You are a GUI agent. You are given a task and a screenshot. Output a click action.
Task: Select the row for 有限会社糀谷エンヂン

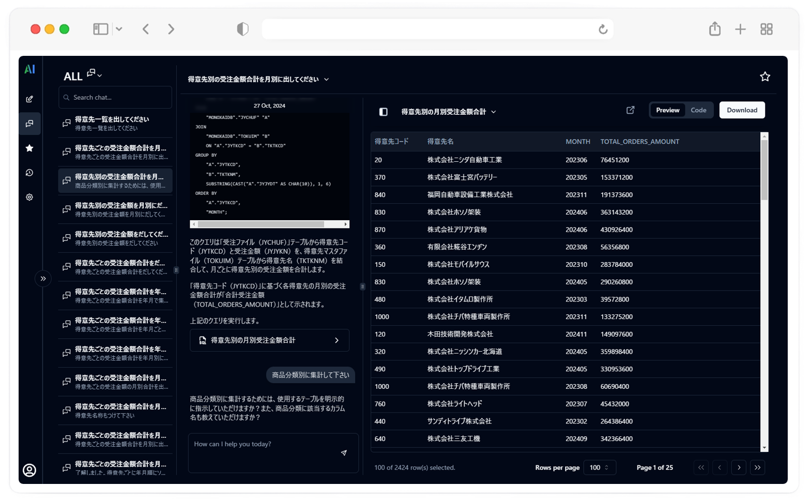point(565,247)
